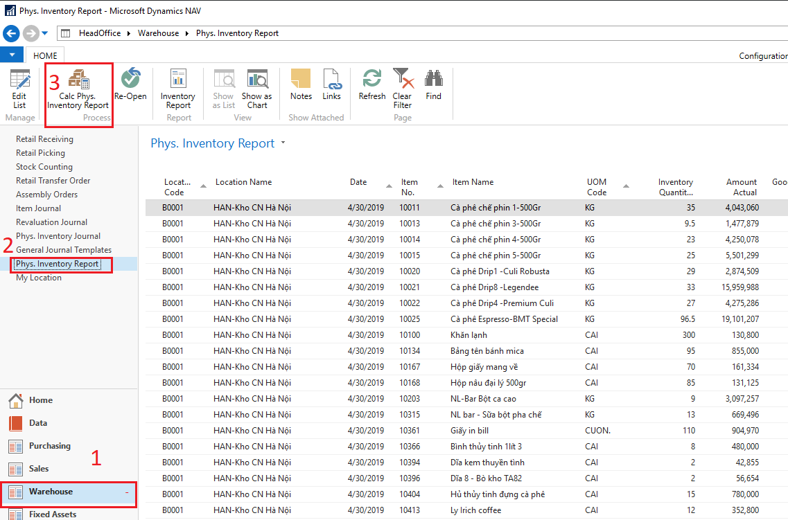Image resolution: width=788 pixels, height=520 pixels.
Task: Click item name 'Cà phê Drip8 -Legendee'
Action: (495, 287)
